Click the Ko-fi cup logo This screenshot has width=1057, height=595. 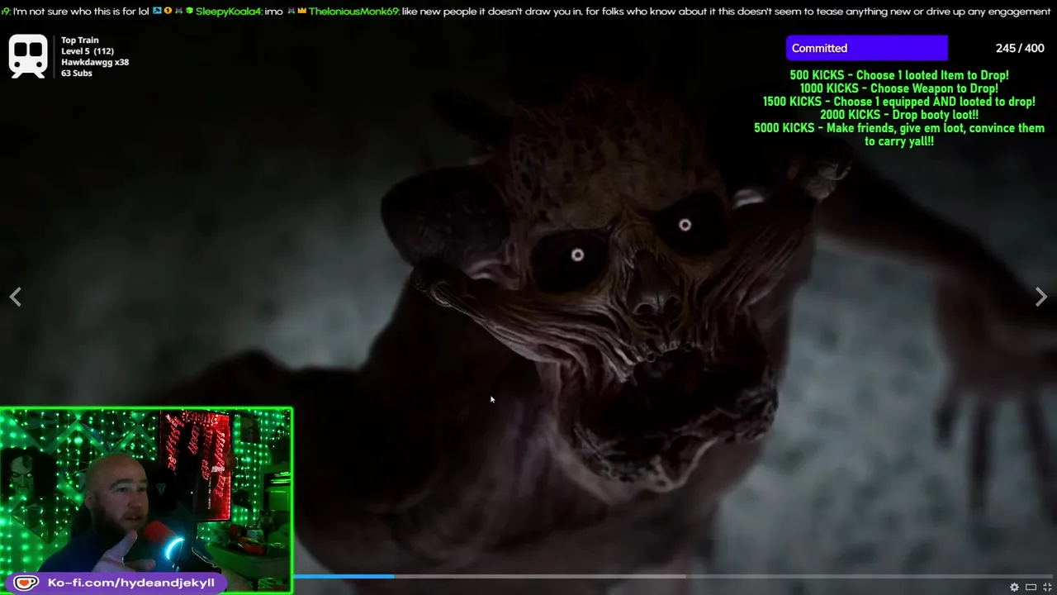click(26, 583)
